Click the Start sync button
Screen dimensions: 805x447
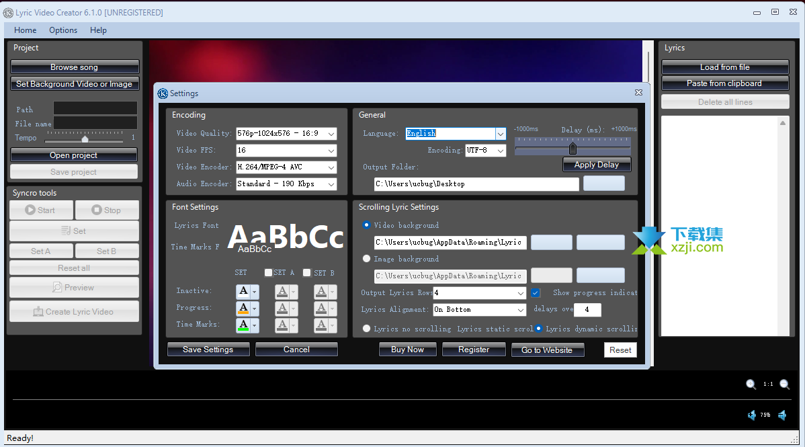pos(40,210)
